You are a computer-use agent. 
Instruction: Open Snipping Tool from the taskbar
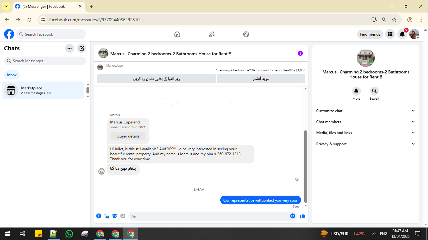click(x=85, y=234)
